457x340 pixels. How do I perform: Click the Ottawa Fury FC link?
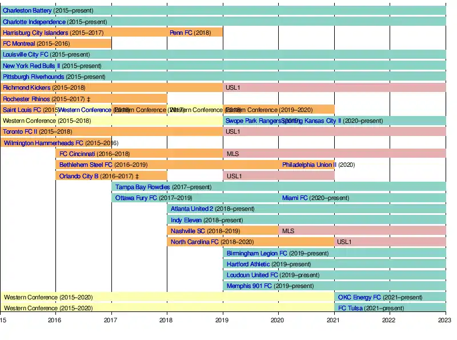point(136,198)
